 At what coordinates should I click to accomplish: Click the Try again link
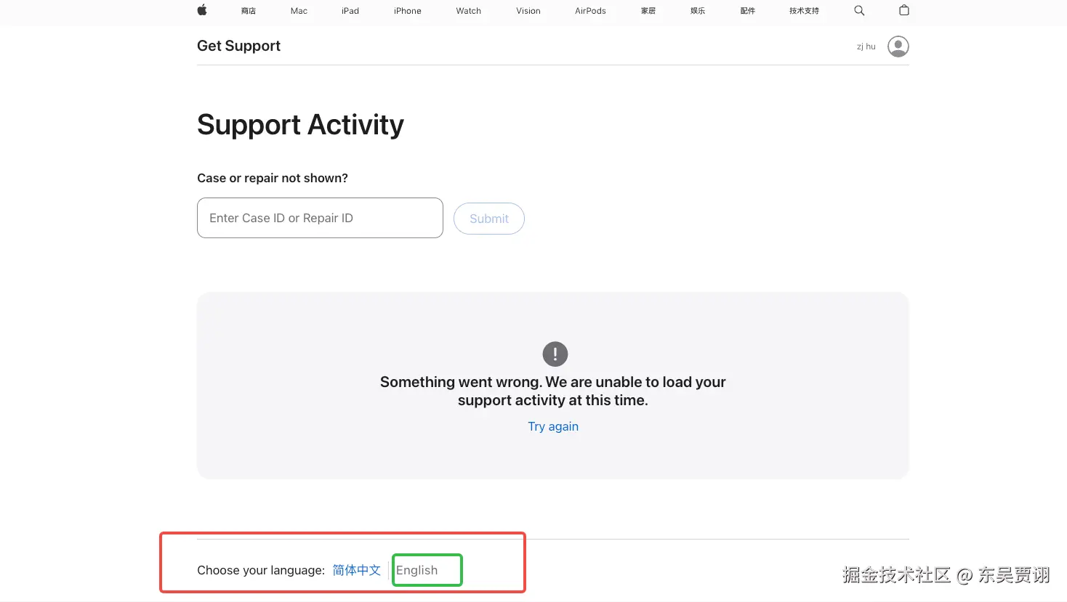pyautogui.click(x=553, y=426)
